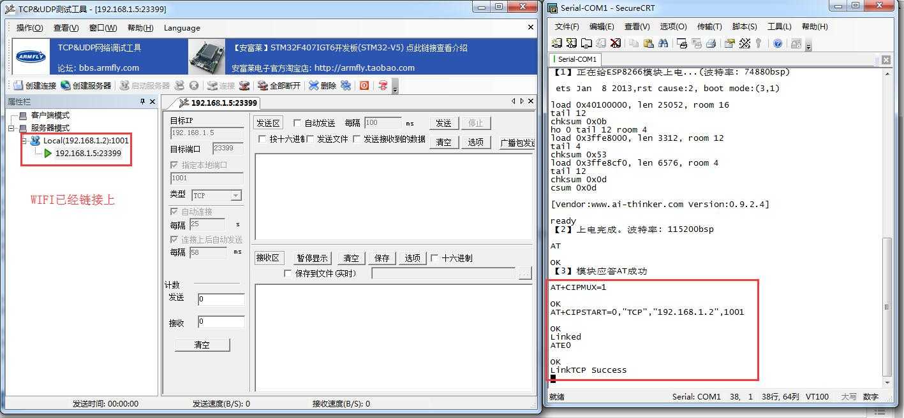This screenshot has width=904, height=418.
Task: Select the Serial-COM1 tab
Action: coord(574,59)
